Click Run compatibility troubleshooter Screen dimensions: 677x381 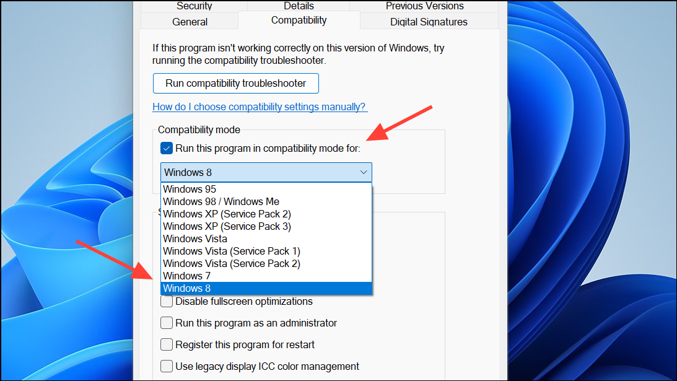[x=235, y=83]
